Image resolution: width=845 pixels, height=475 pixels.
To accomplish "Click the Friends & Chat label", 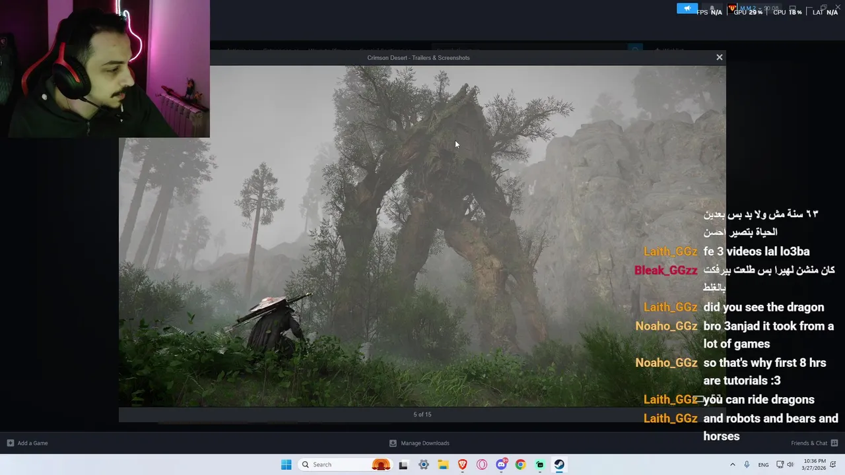I will [x=809, y=443].
